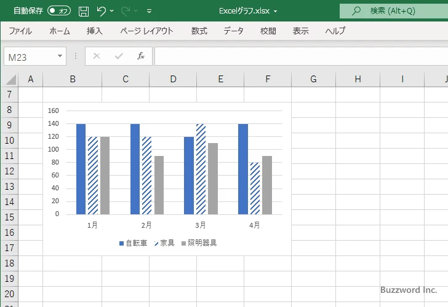448x307 pixels.
Task: Click the Save floppy disk icon
Action: click(x=84, y=11)
